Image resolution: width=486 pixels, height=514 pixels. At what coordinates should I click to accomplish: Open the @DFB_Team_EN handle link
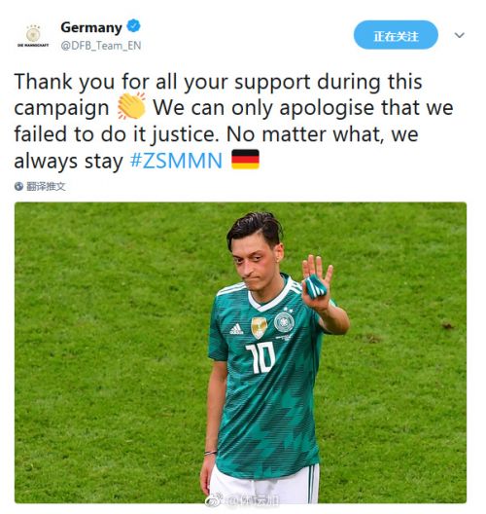point(101,46)
